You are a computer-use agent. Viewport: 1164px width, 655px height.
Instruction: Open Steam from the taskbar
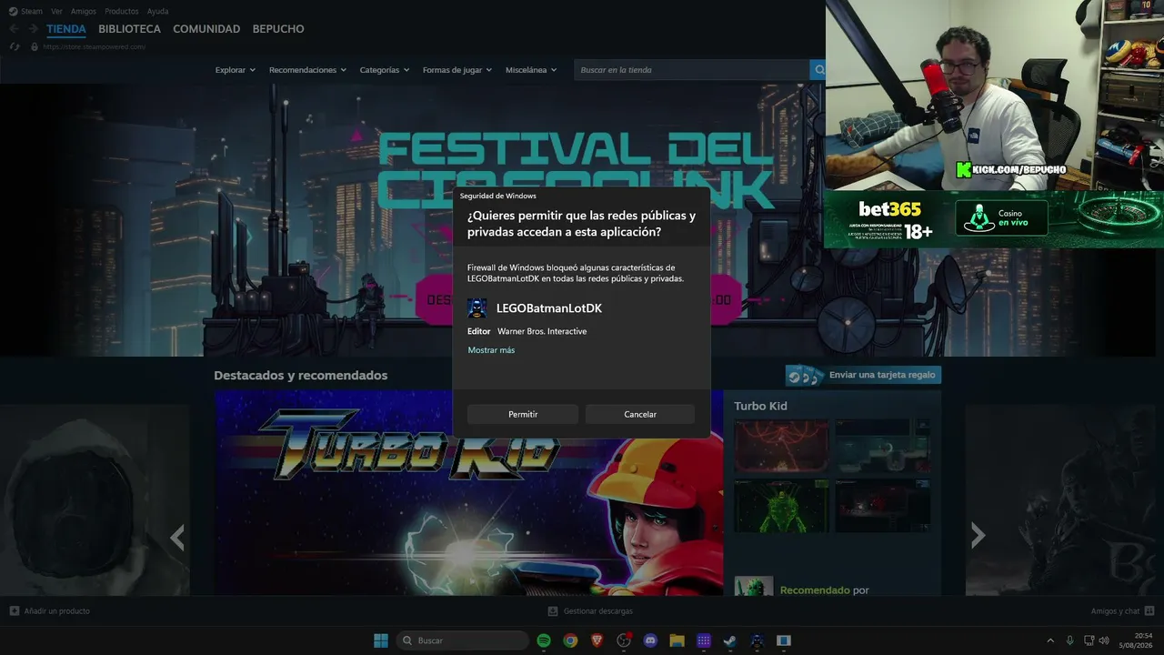730,640
